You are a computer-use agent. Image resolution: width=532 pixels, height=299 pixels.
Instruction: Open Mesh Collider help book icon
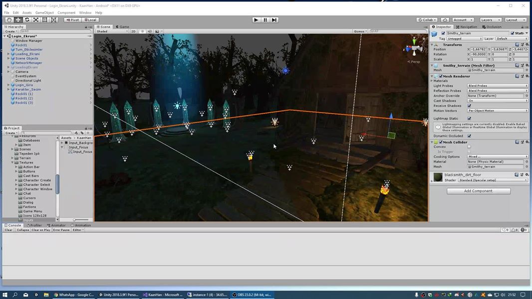(517, 142)
